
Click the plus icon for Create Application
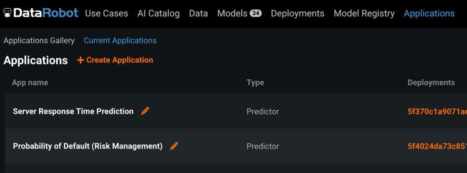pyautogui.click(x=80, y=60)
